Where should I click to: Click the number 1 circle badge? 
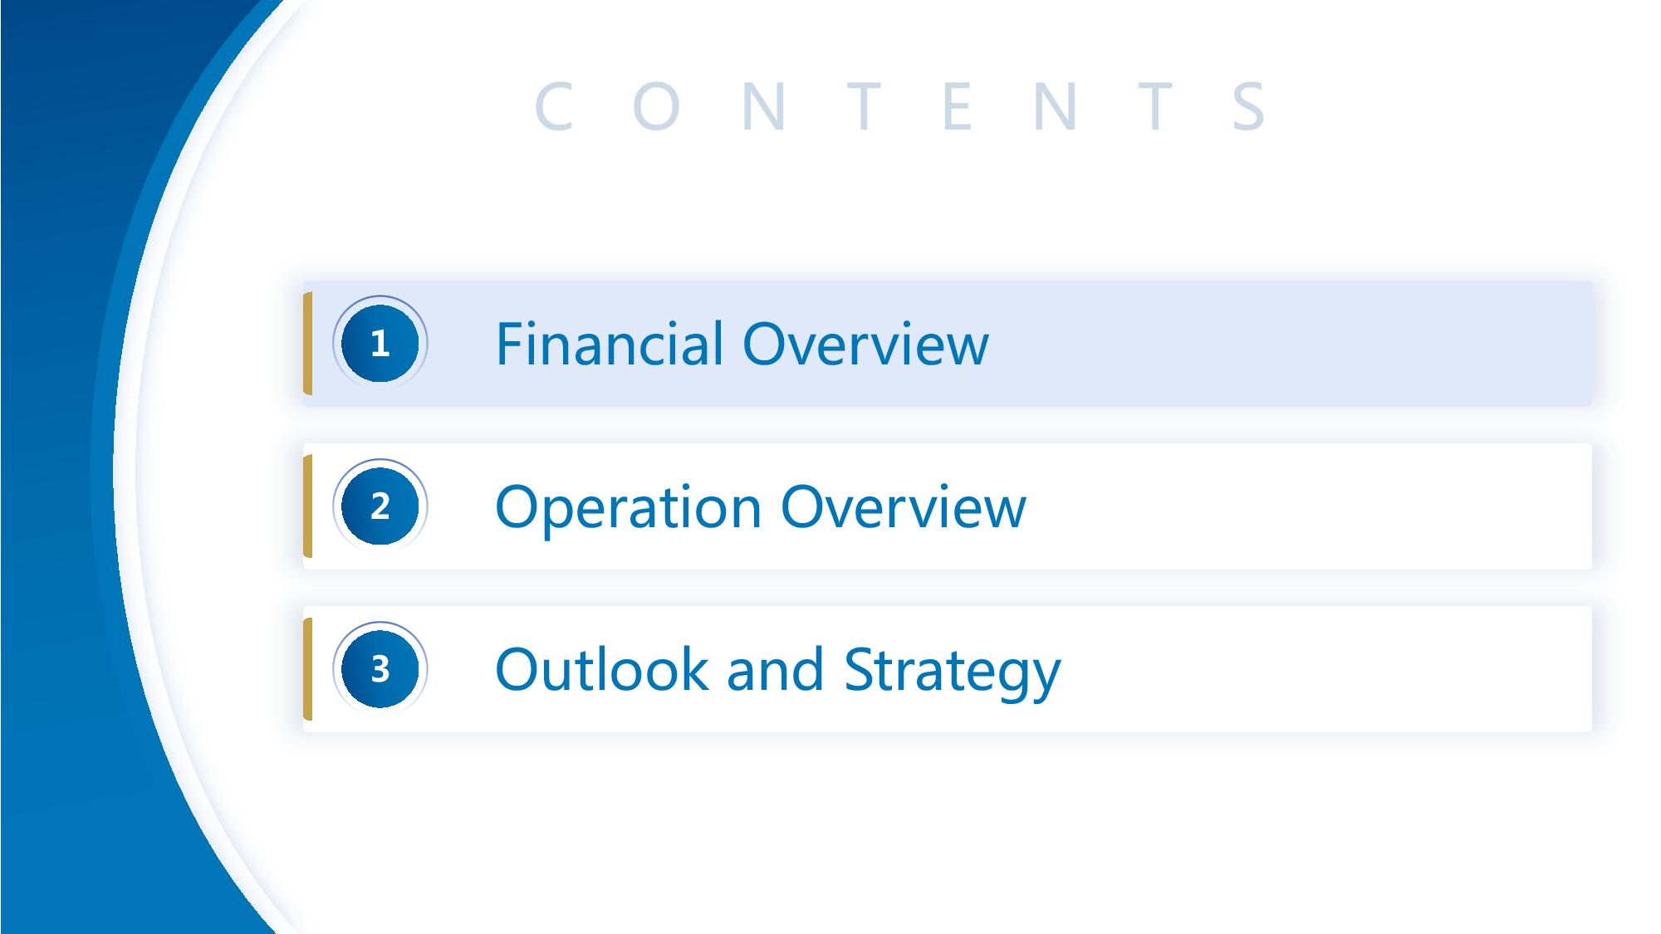[x=380, y=343]
